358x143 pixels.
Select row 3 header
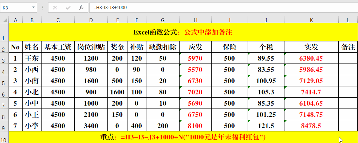click(x=4, y=58)
